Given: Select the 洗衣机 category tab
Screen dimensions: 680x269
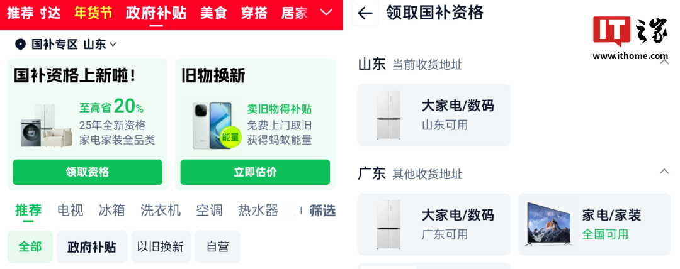Looking at the screenshot, I should click(x=161, y=211).
